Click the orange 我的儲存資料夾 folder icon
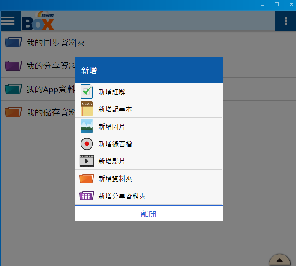The height and width of the screenshot is (266, 296). click(x=14, y=112)
